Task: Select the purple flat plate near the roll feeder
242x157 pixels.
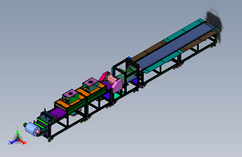Action: 58,112
